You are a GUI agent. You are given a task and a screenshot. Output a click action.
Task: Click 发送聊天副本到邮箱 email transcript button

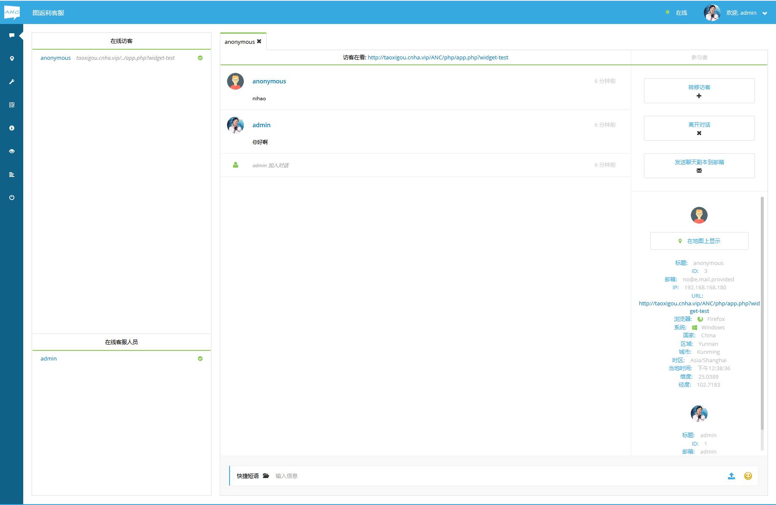pyautogui.click(x=699, y=166)
